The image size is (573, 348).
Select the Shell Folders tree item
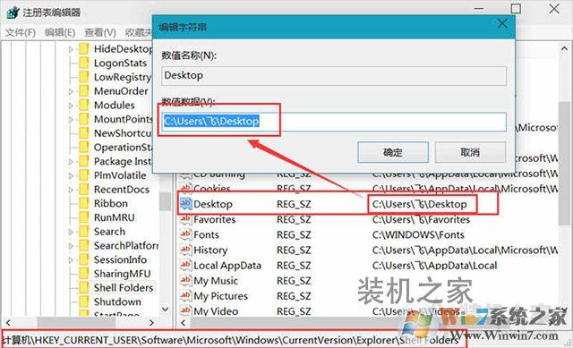coord(124,288)
